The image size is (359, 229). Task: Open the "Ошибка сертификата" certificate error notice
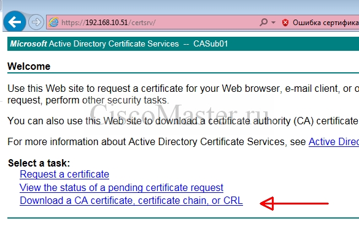tap(325, 23)
